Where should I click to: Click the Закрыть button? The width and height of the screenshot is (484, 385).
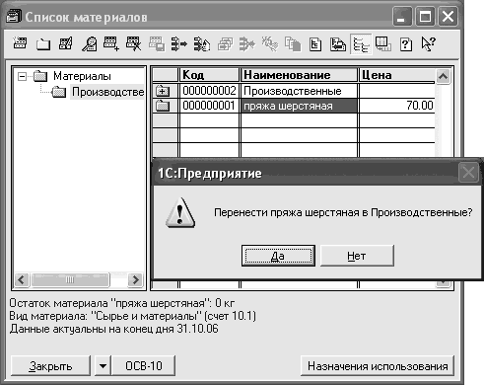coord(50,365)
